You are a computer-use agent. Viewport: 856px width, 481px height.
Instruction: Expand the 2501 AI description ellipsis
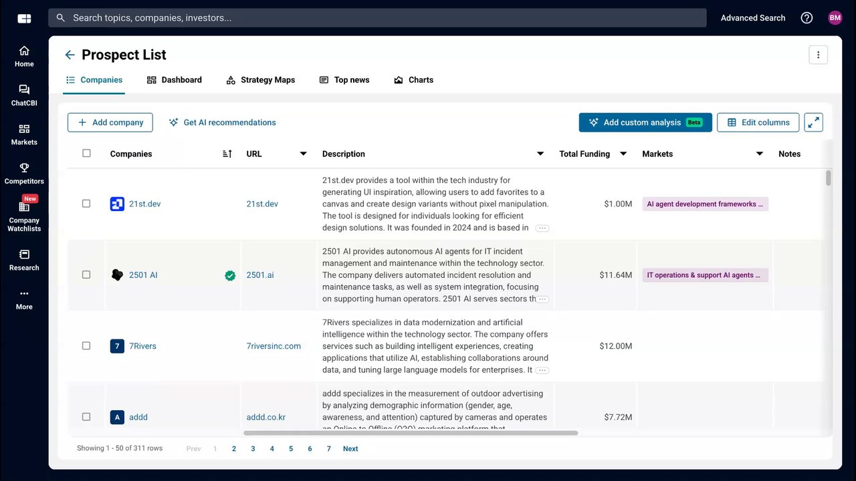pos(543,299)
